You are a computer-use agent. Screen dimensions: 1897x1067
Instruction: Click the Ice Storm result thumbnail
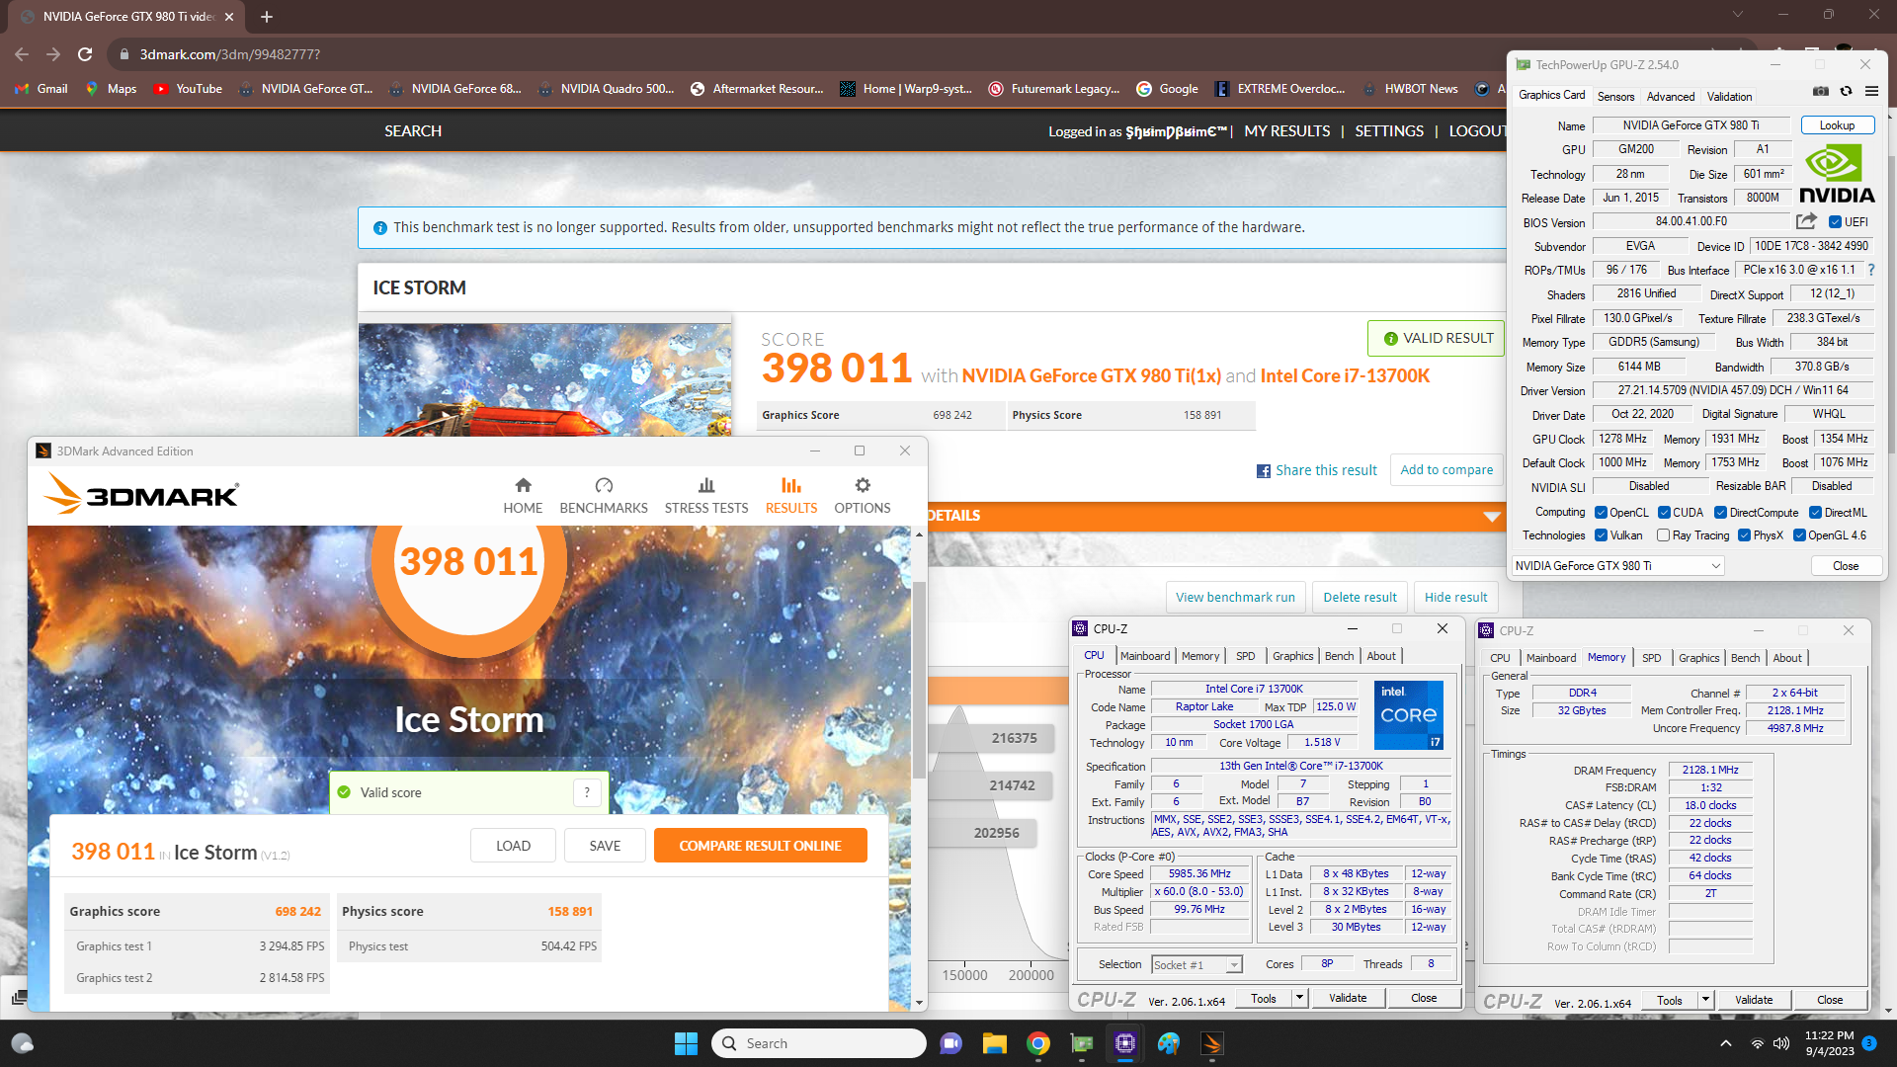coord(545,379)
